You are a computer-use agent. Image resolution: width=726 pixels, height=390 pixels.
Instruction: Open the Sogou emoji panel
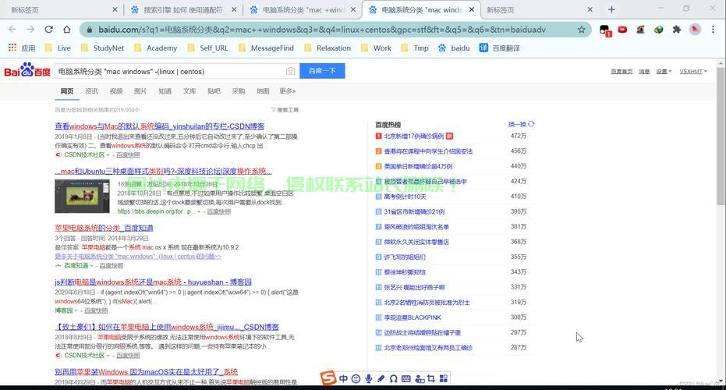(356, 379)
